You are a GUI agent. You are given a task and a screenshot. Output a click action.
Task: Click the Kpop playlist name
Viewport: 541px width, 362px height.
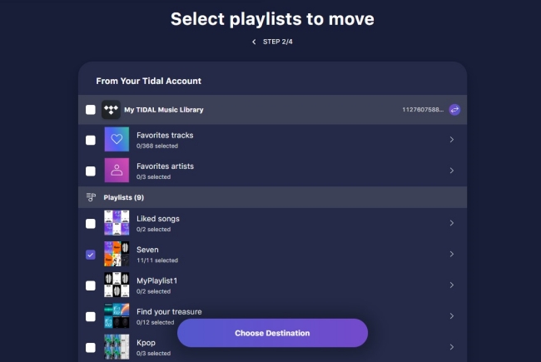point(146,343)
